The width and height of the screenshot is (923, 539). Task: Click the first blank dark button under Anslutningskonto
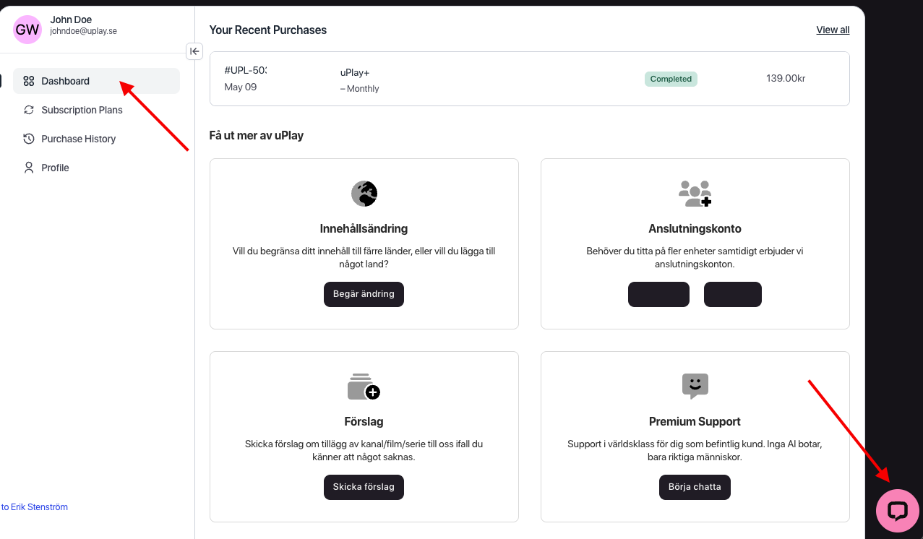coord(658,294)
